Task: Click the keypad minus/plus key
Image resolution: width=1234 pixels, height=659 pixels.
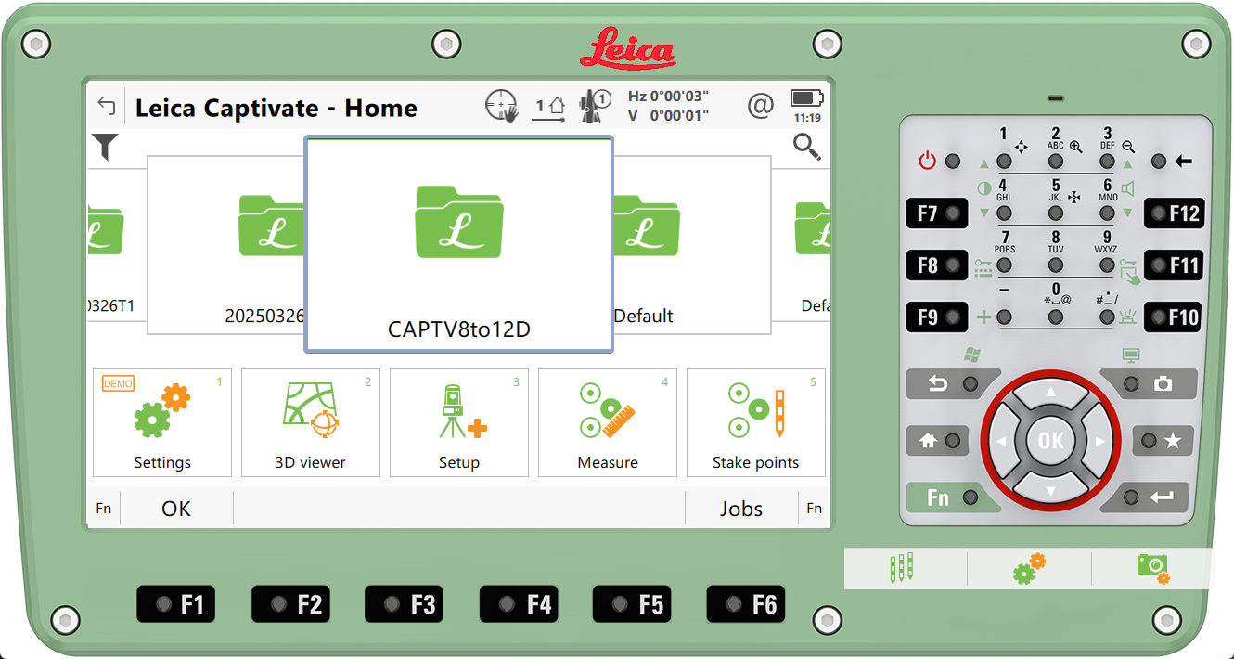Action: pos(1004,317)
